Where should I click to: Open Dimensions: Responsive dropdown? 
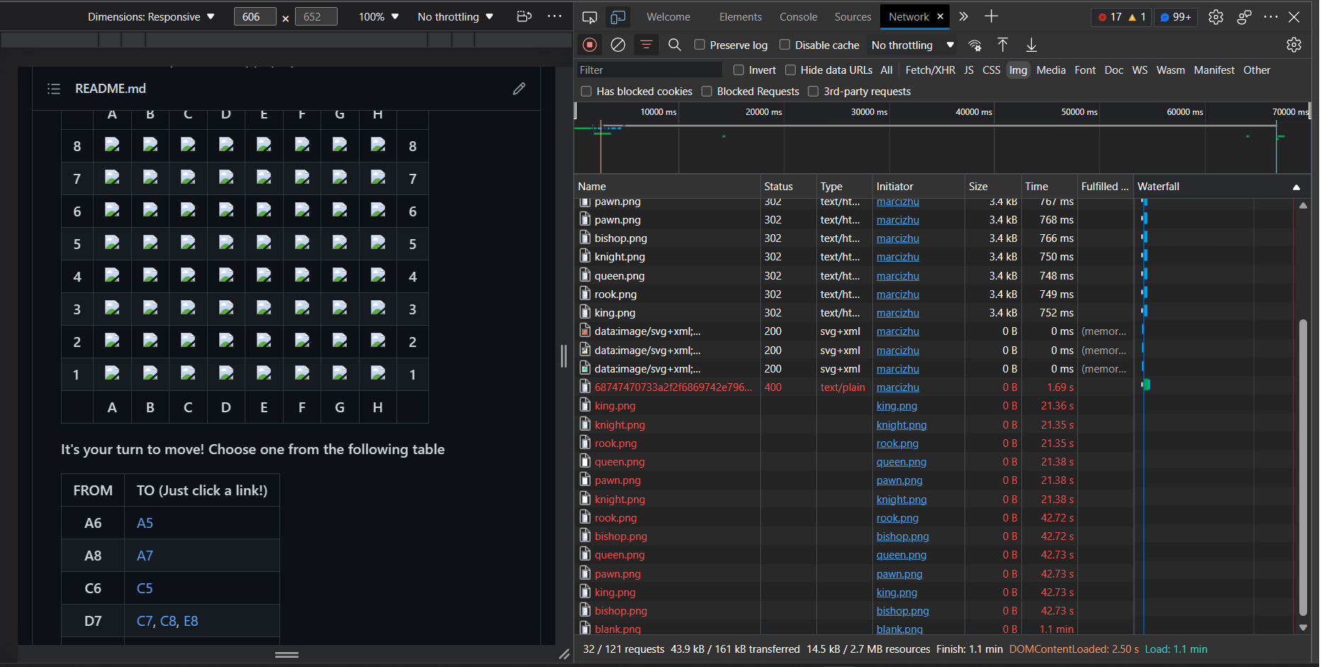pos(151,17)
